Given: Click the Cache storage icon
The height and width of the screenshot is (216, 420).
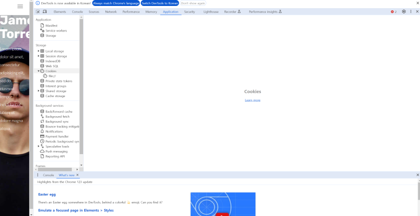Looking at the screenshot, I should (42, 96).
